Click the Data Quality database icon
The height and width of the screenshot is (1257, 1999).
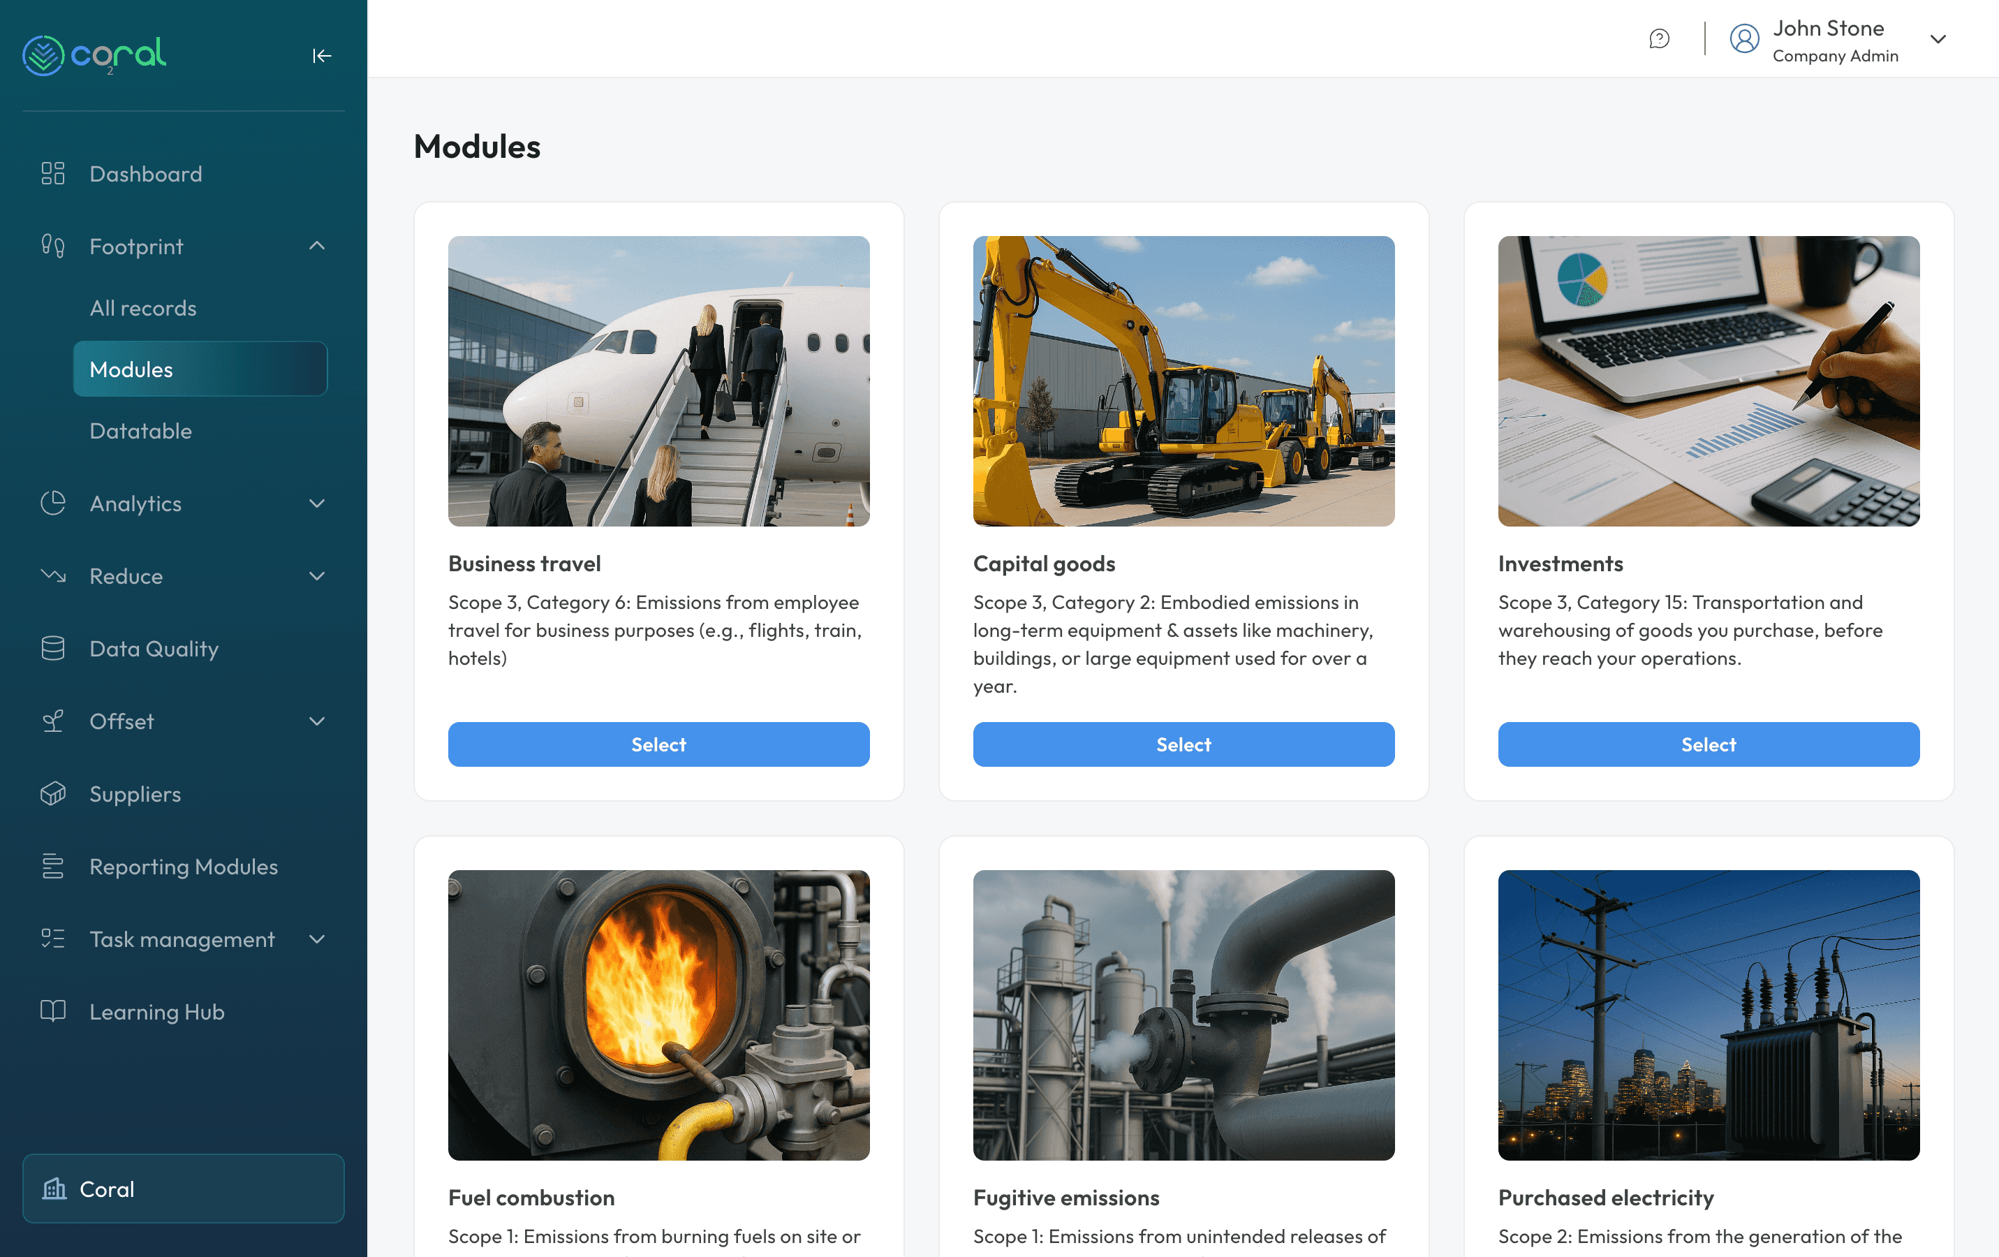(x=52, y=649)
